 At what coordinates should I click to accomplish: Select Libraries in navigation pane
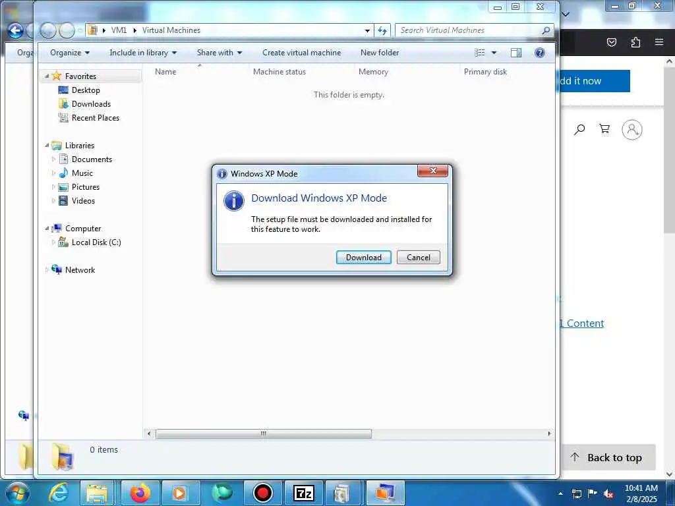point(80,146)
